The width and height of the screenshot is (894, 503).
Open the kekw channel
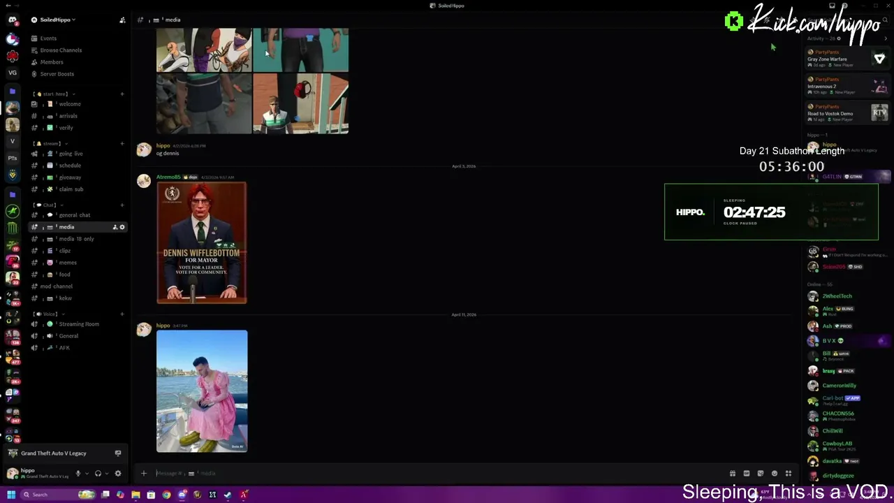pyautogui.click(x=78, y=298)
